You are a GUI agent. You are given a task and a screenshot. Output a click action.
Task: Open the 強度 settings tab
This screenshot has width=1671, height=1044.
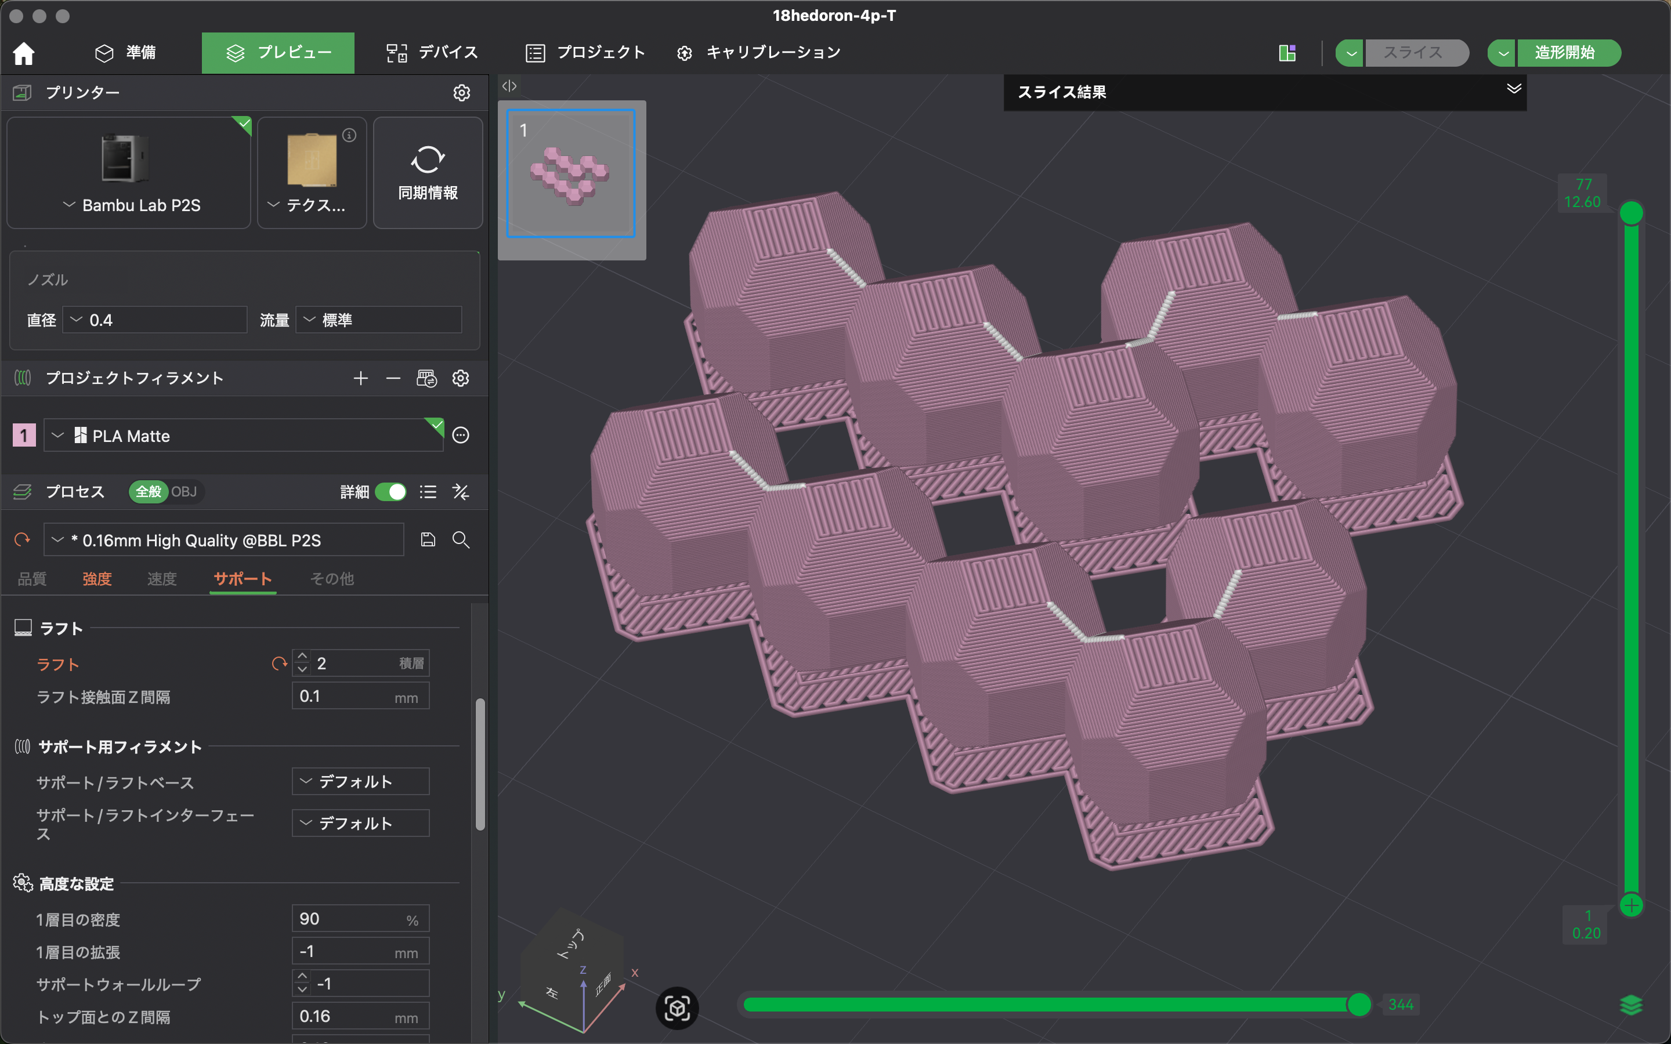[x=97, y=579]
